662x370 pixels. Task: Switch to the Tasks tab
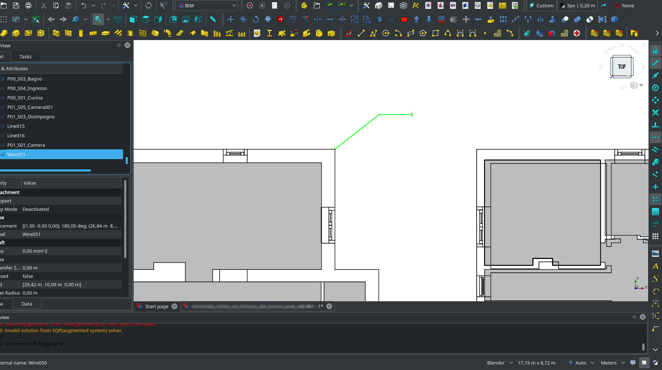[25, 56]
